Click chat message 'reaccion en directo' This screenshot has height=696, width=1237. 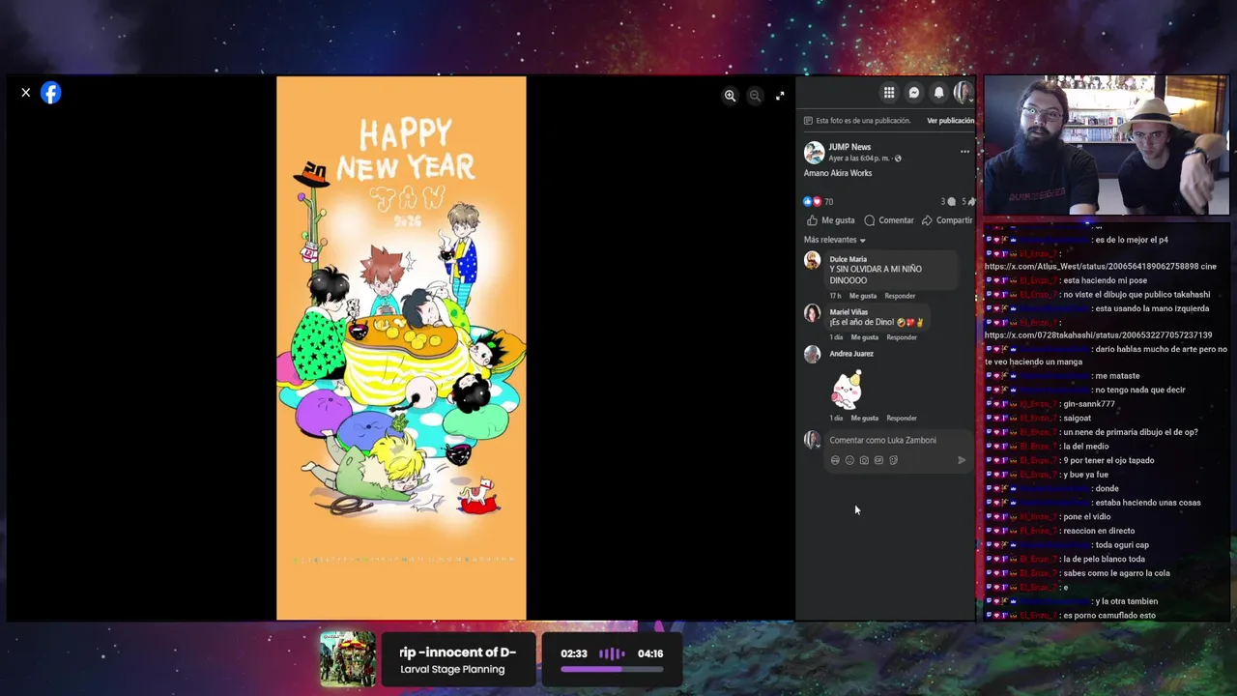click(x=1098, y=531)
